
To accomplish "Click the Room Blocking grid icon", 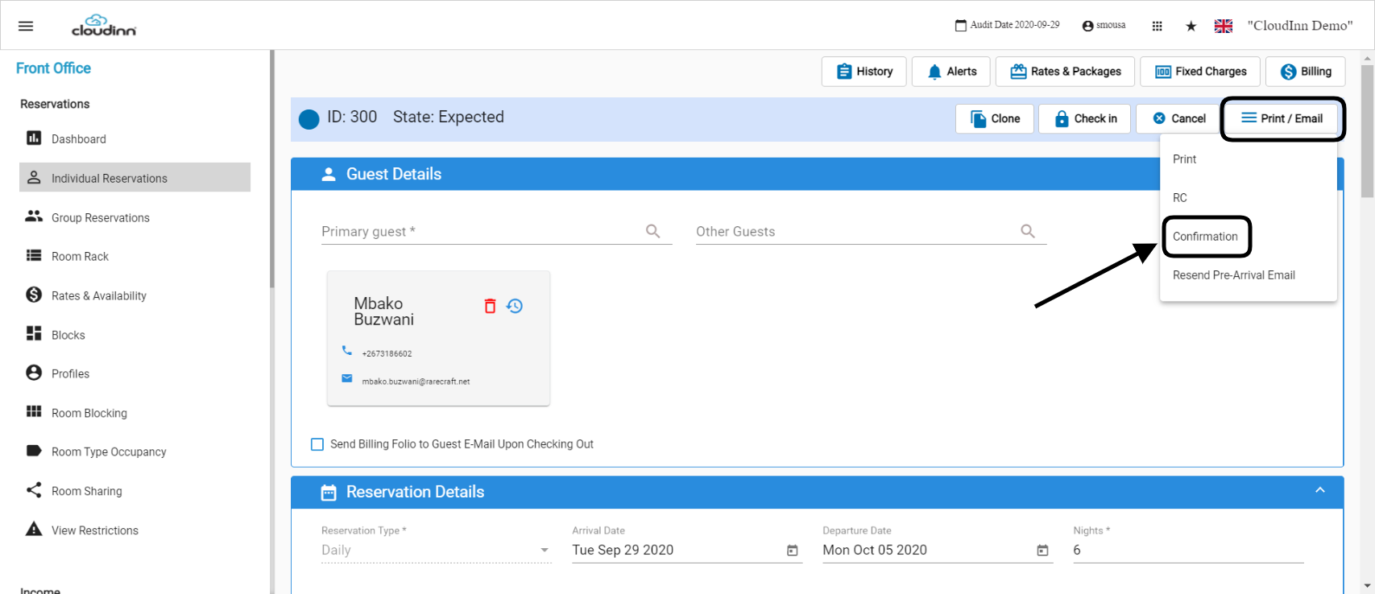I will pyautogui.click(x=34, y=412).
